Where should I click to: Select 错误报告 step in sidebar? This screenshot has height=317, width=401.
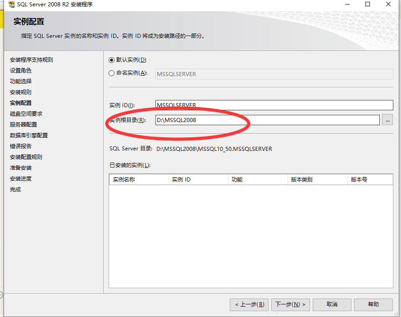[x=21, y=146]
